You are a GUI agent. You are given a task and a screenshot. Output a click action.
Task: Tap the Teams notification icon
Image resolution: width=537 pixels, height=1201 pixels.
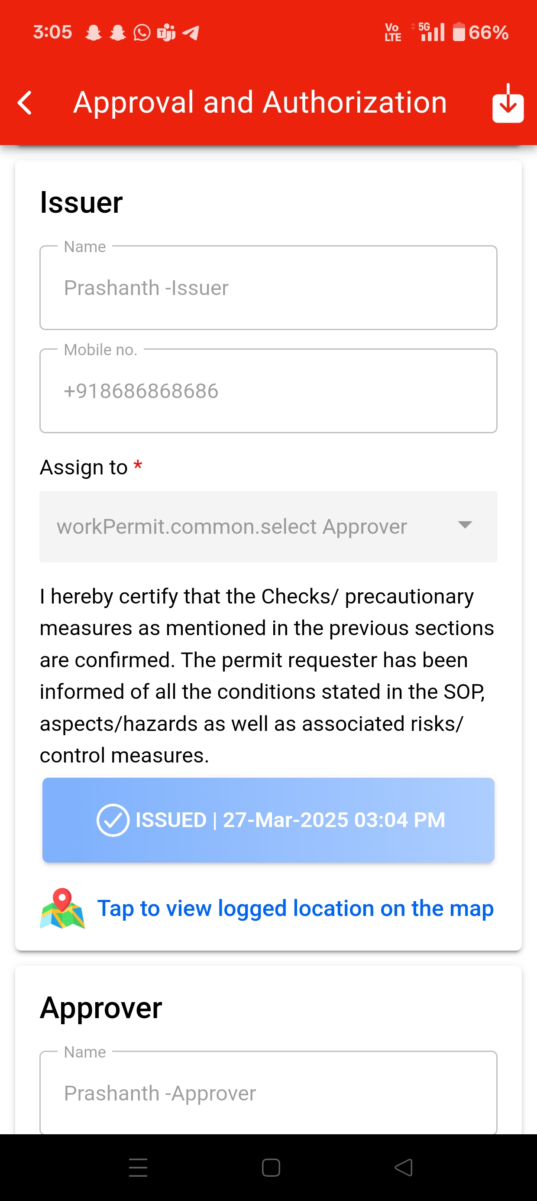166,32
